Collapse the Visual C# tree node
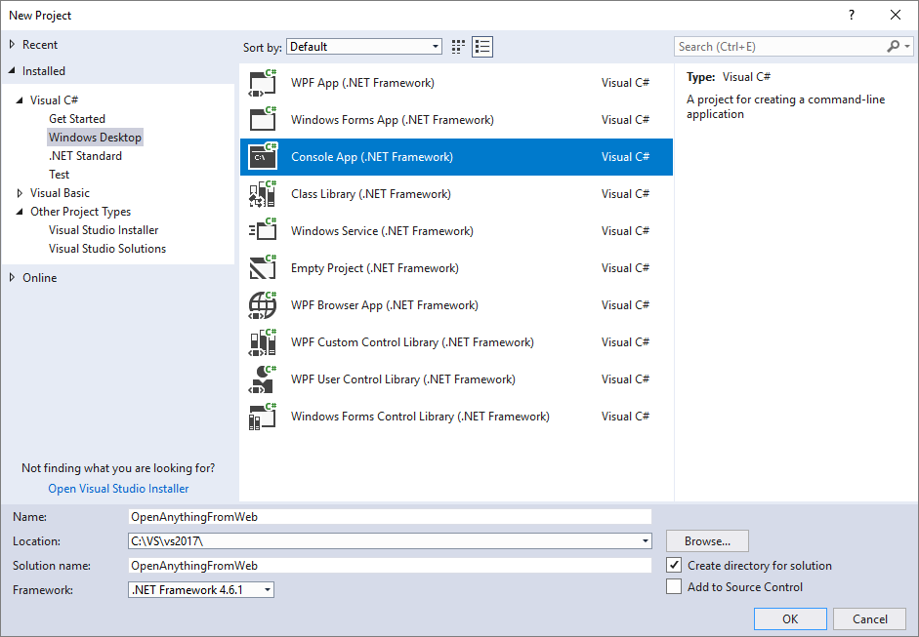919x637 pixels. [20, 100]
